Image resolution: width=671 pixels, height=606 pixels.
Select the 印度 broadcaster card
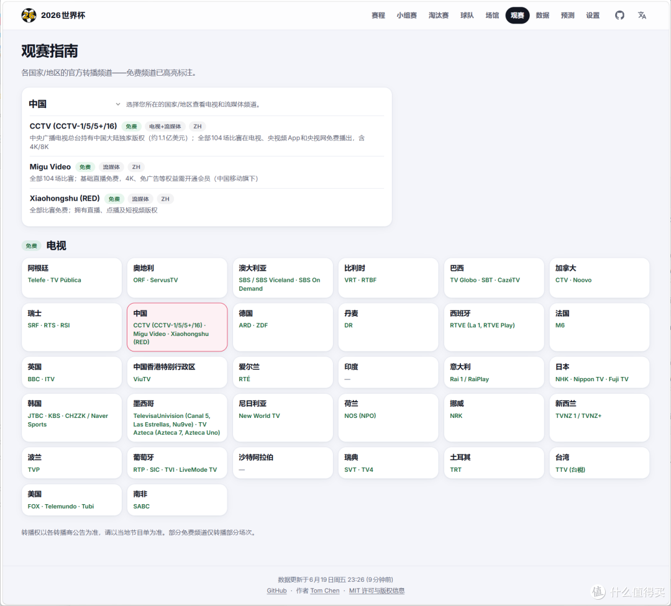click(388, 373)
